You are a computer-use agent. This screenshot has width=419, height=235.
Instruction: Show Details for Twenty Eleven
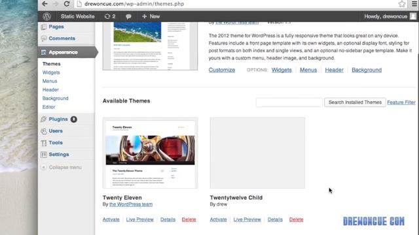point(168,219)
